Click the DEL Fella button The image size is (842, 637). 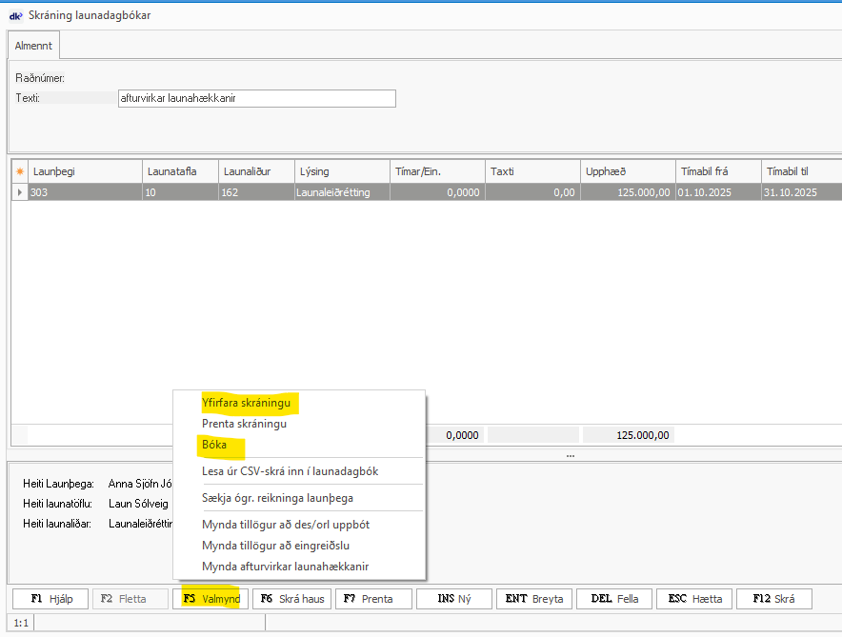615,599
